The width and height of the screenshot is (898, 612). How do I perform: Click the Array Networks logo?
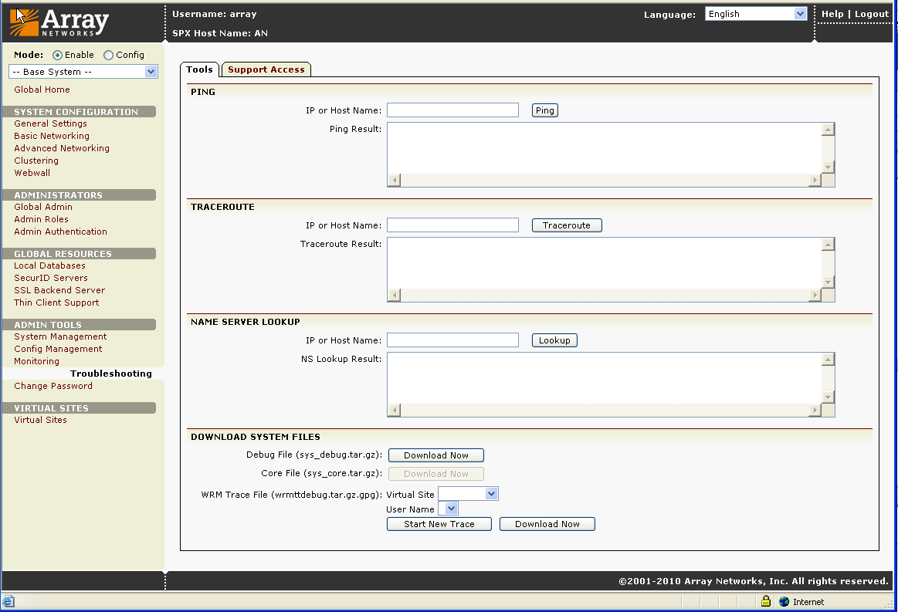click(59, 23)
